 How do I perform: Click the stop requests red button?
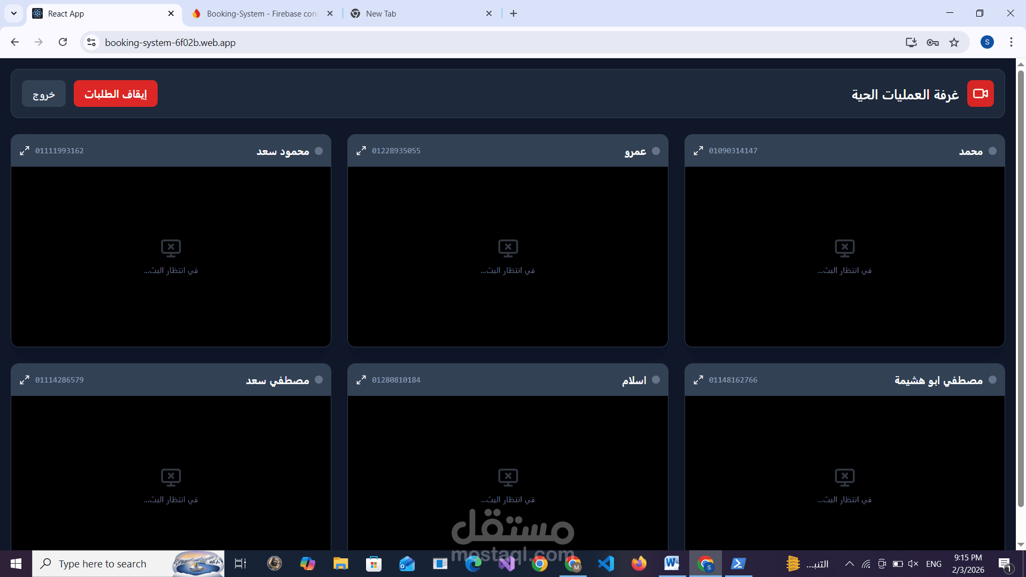click(115, 93)
